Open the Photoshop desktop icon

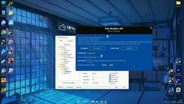178,62
